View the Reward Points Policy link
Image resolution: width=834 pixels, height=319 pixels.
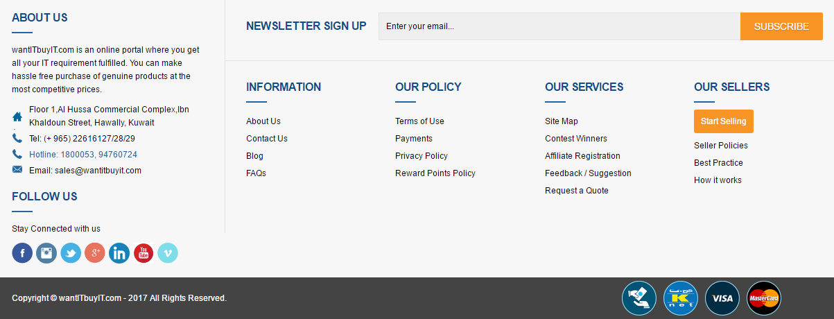[x=435, y=173]
